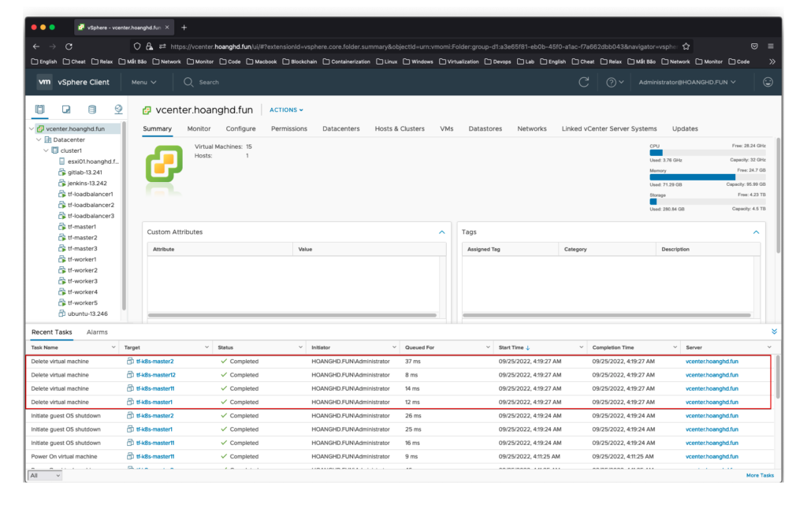This screenshot has width=807, height=516.
Task: Open tf-k8s-master12 target link
Action: (155, 375)
